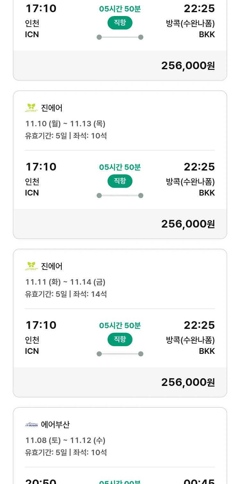
Task: Select date range 11.11 (화) ~ 11.14 (금)
Action: coord(65,282)
